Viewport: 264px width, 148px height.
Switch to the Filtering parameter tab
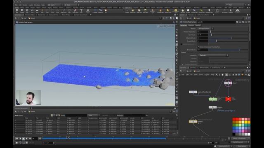[x=191, y=25]
